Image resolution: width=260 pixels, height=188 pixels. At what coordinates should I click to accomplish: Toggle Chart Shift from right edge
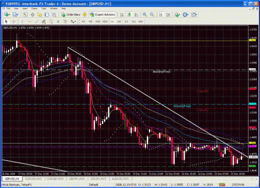click(x=168, y=15)
